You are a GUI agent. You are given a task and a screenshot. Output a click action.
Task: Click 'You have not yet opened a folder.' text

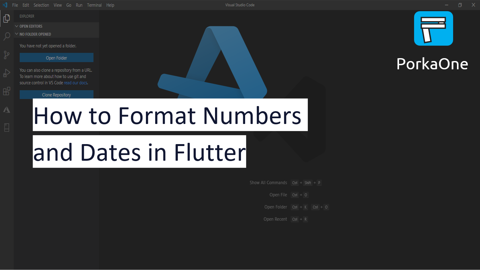click(48, 46)
